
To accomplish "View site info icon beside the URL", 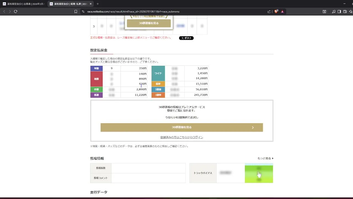I will click(x=83, y=12).
